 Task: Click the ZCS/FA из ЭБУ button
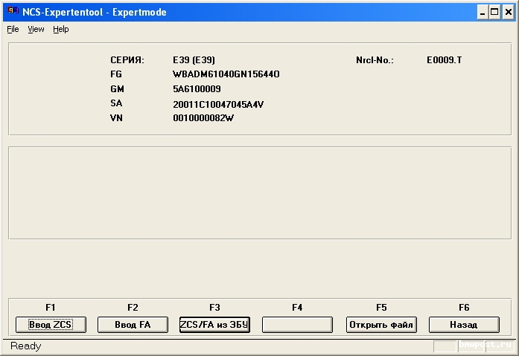pyautogui.click(x=214, y=325)
